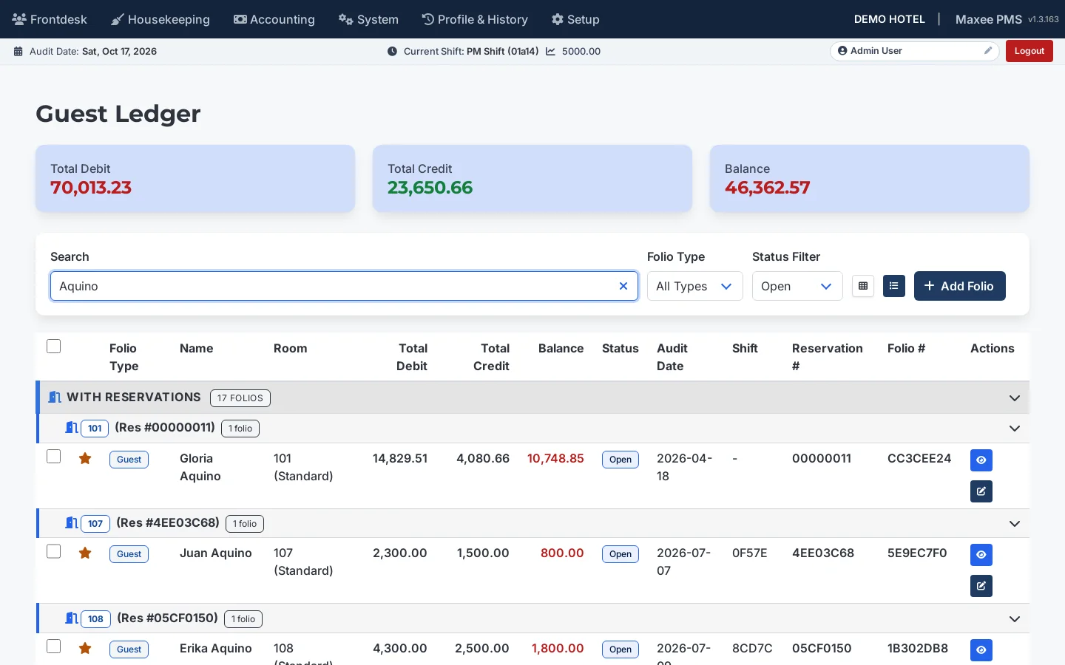The height and width of the screenshot is (665, 1065).
Task: Open the Frontdesk menu
Action: (50, 19)
